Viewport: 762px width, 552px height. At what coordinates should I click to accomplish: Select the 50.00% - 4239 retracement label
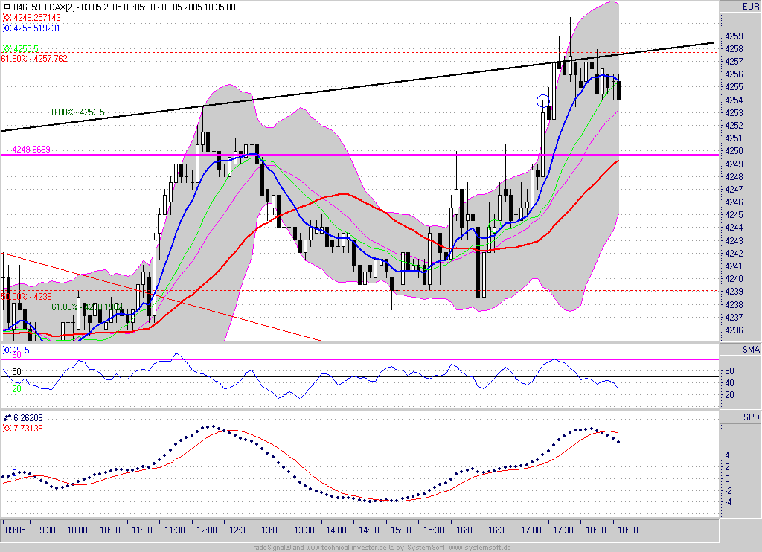click(26, 296)
